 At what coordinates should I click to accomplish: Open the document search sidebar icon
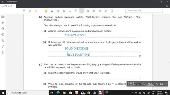3,41
